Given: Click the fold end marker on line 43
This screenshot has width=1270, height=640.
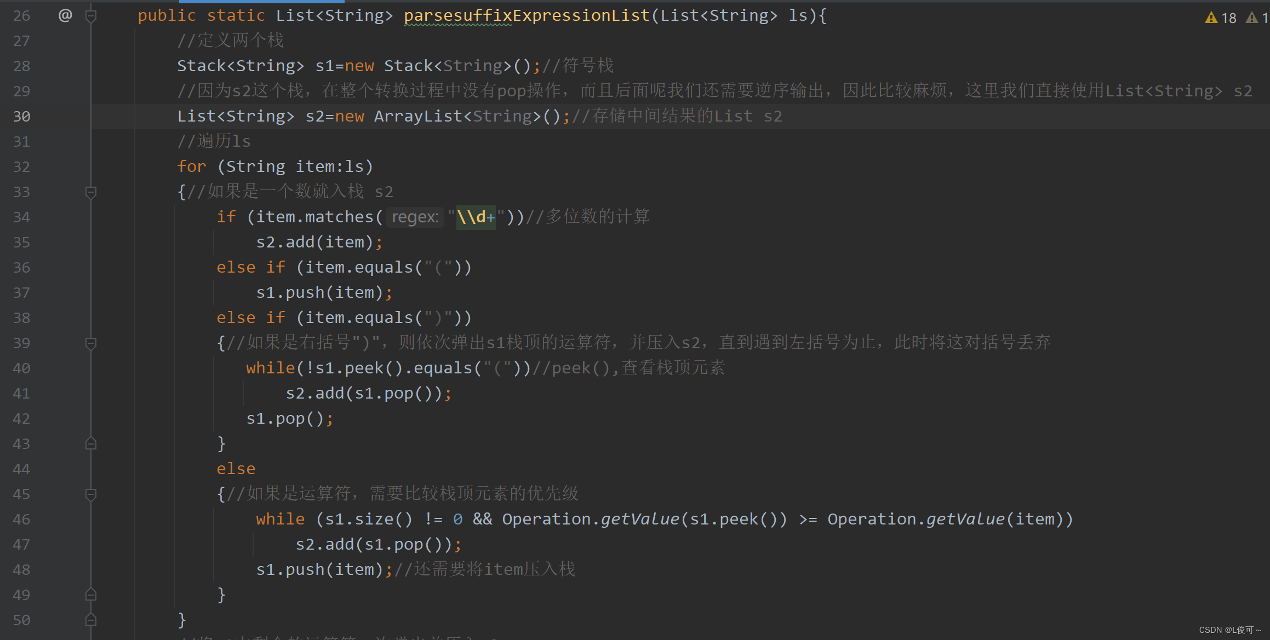Looking at the screenshot, I should 91,443.
